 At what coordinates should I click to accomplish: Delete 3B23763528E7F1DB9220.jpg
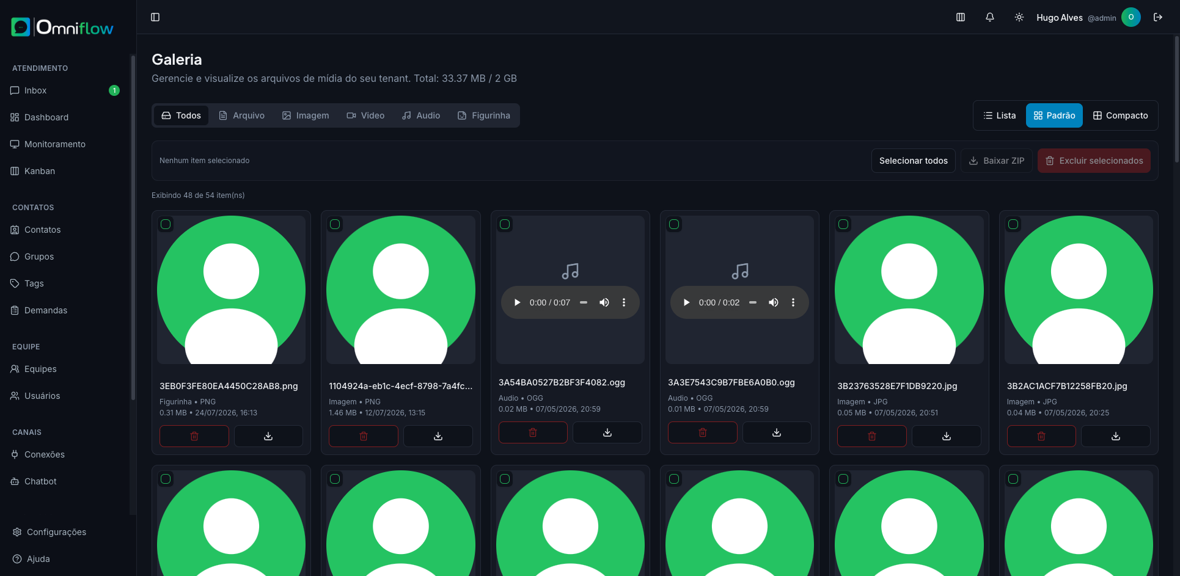[872, 436]
